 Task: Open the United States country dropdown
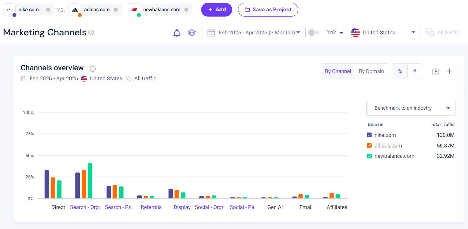click(384, 32)
